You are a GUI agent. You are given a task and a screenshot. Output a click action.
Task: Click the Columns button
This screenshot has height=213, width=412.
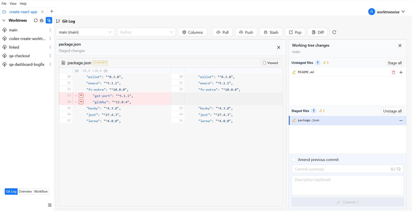pos(193,32)
